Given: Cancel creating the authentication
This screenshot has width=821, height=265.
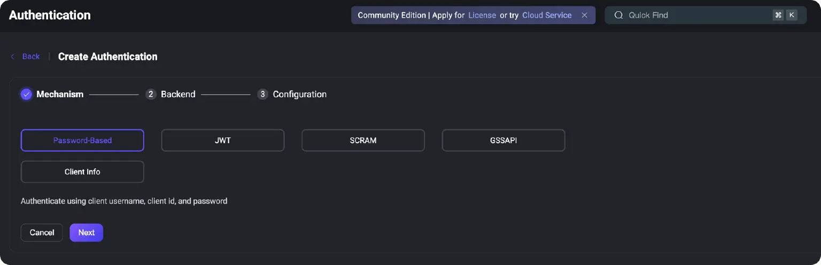Looking at the screenshot, I should [x=42, y=232].
